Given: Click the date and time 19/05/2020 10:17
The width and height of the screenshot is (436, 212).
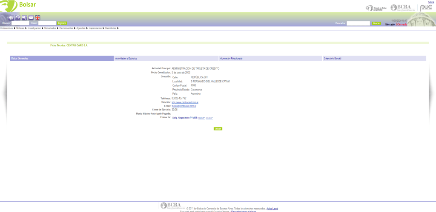Looking at the screenshot, I should click(399, 20).
